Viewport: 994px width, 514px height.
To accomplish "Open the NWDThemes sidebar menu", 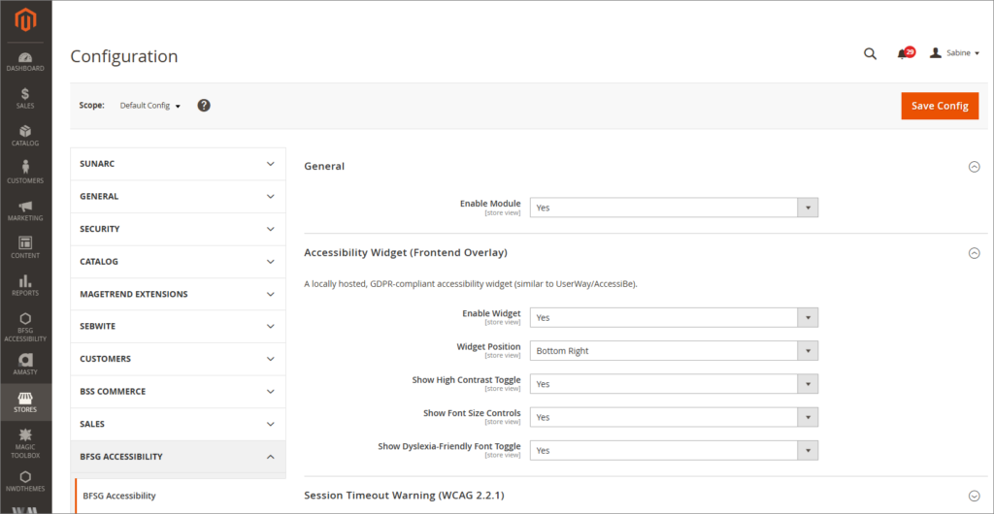I will coord(26,481).
